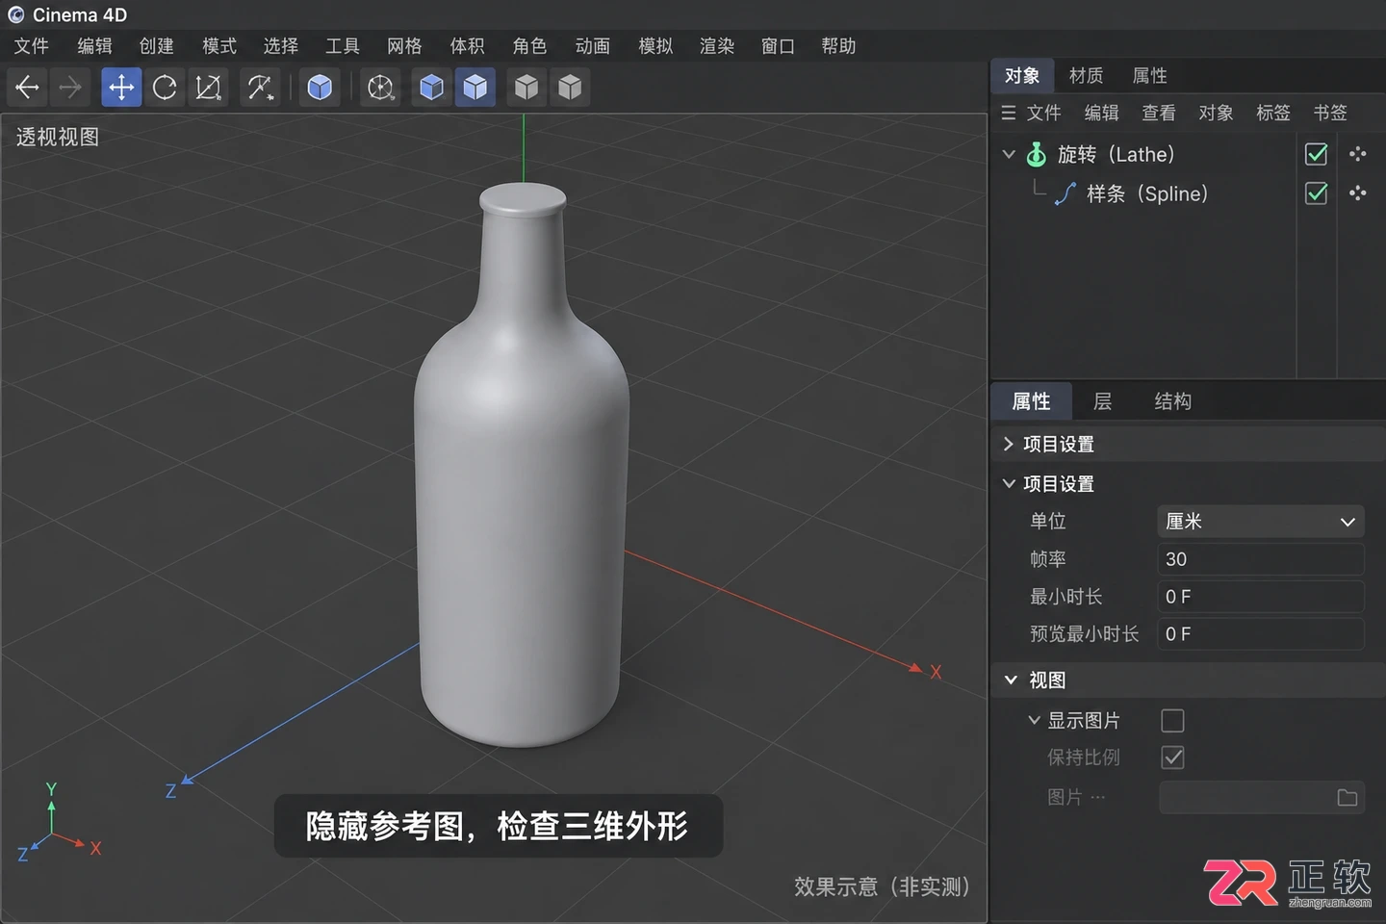1386x924 pixels.
Task: Switch to the 对象 tab
Action: (1022, 75)
